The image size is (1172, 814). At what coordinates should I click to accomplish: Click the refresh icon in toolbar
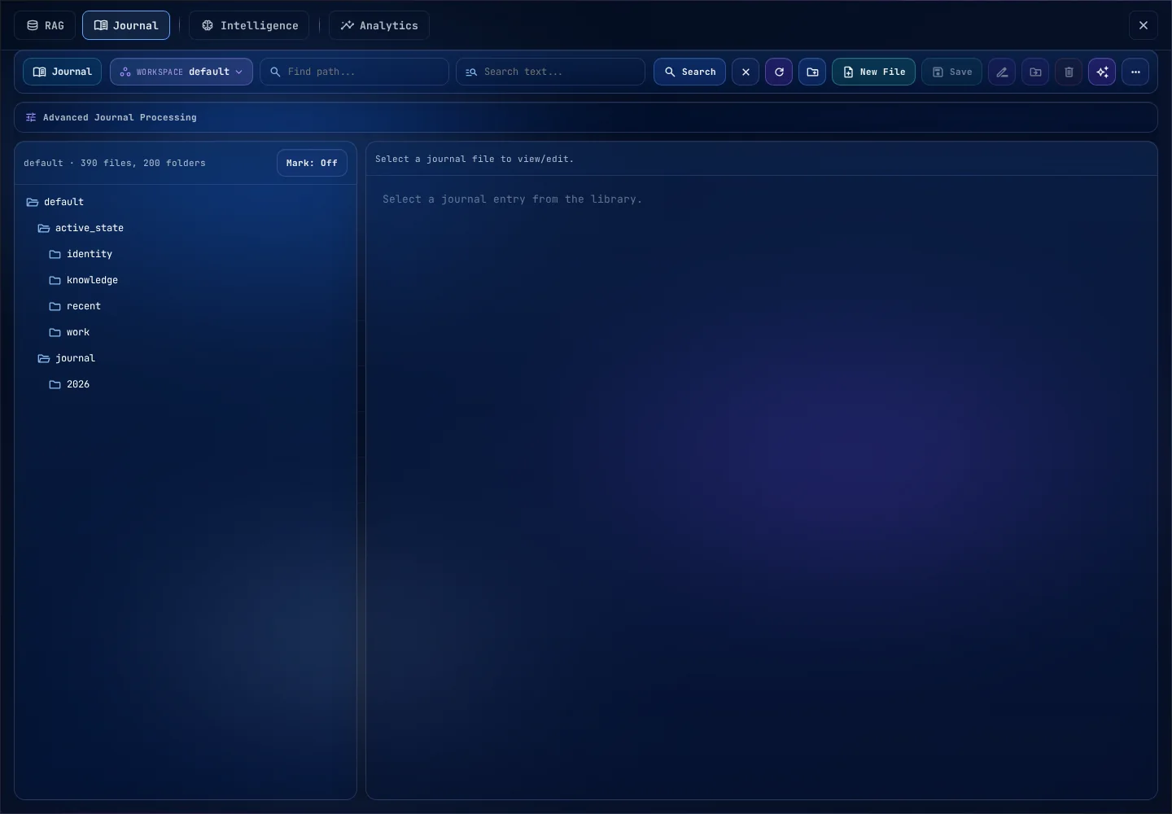779,72
